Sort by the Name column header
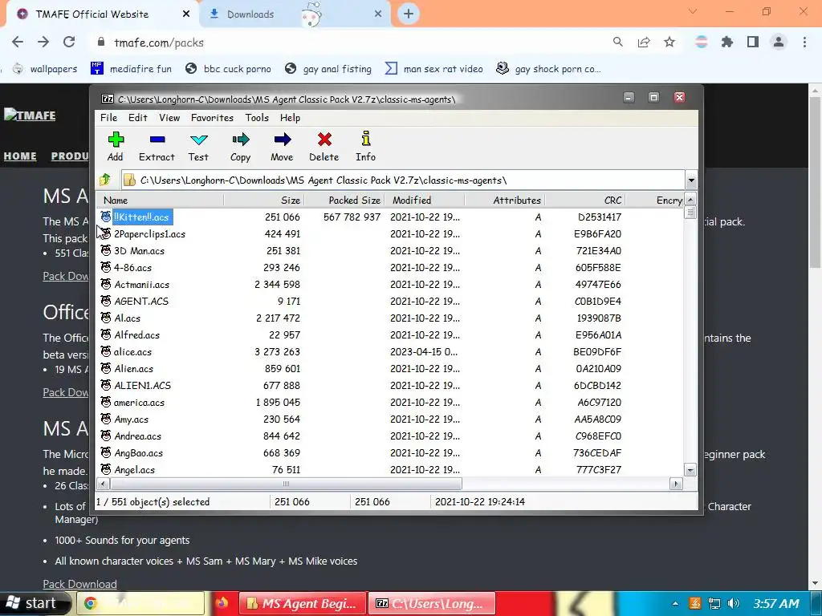This screenshot has width=822, height=616. tap(160, 200)
